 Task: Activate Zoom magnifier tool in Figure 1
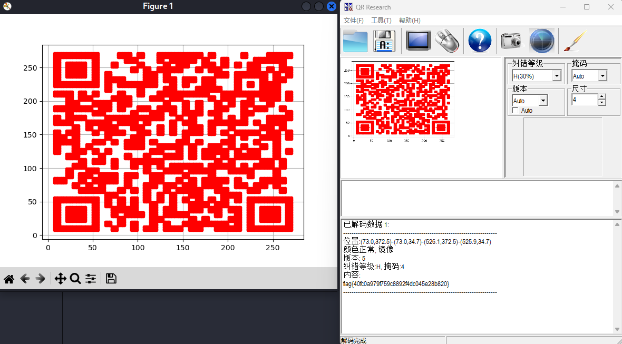pos(75,279)
